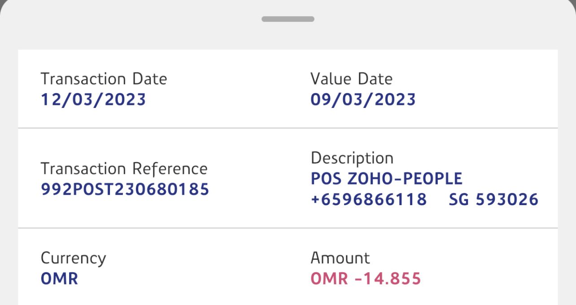Select the value date 09/03/2023
Viewport: 576px width, 305px height.
tap(363, 99)
